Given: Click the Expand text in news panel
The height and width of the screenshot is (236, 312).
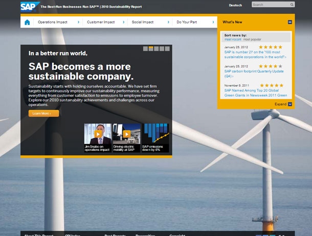Looking at the screenshot, I should [x=281, y=104].
